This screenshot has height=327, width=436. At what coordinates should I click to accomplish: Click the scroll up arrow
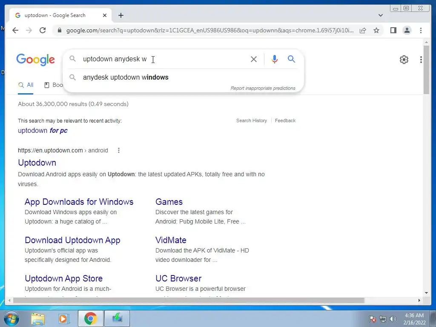tap(426, 42)
